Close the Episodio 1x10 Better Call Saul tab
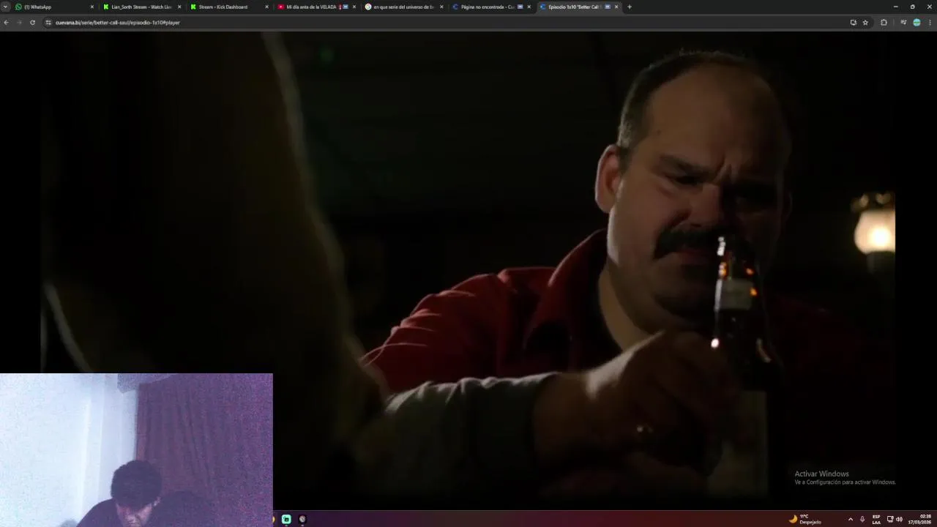The width and height of the screenshot is (937, 527). [x=616, y=7]
